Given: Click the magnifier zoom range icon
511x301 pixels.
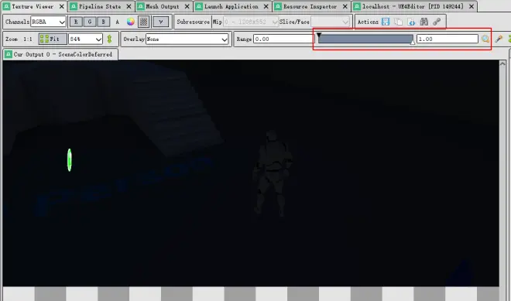Looking at the screenshot, I should pyautogui.click(x=485, y=39).
